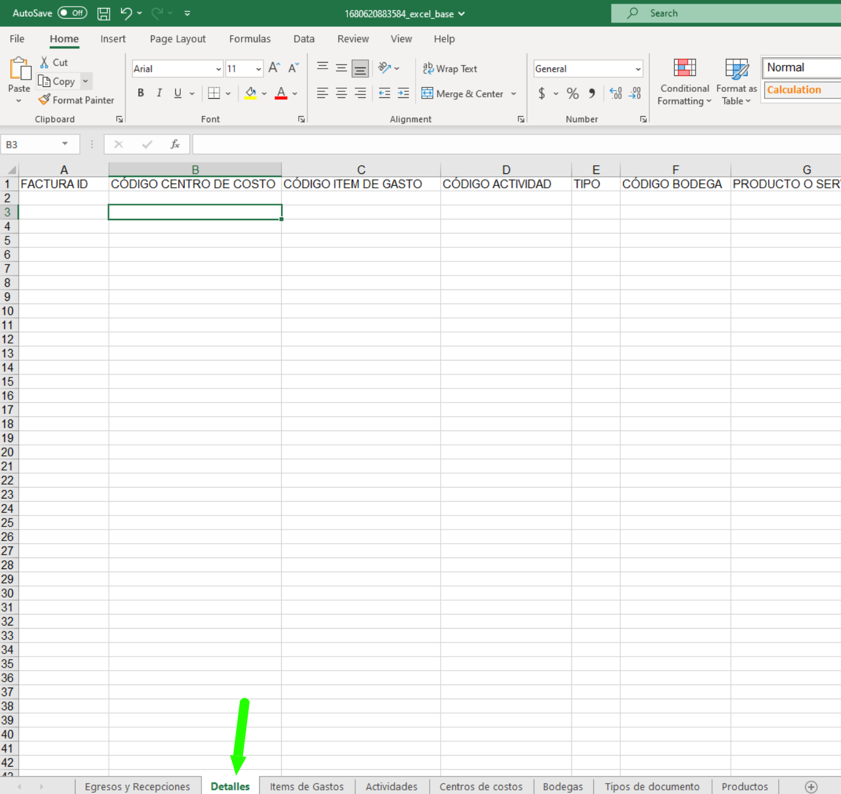Expand the Merge & Center dropdown arrow
The image size is (841, 794).
pyautogui.click(x=514, y=94)
